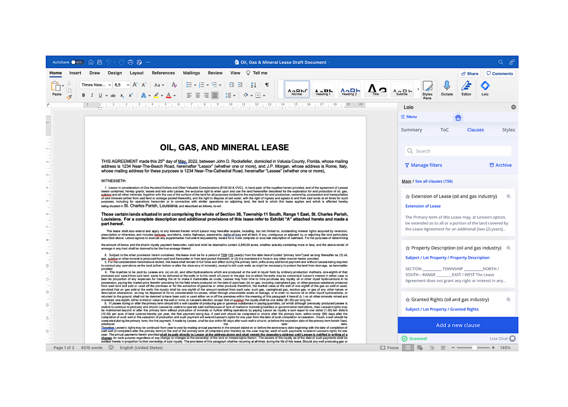Click the Loio basket icon
Viewport: 568px width, 407px height.
pos(458,118)
